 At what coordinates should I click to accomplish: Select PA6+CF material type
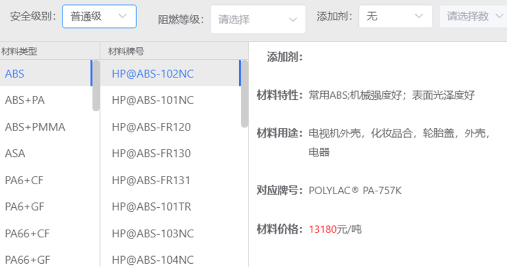pyautogui.click(x=46, y=180)
